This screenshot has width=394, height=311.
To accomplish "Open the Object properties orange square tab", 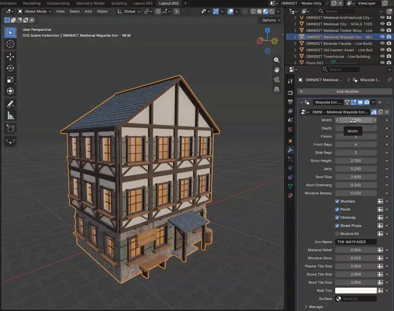I will click(x=290, y=141).
